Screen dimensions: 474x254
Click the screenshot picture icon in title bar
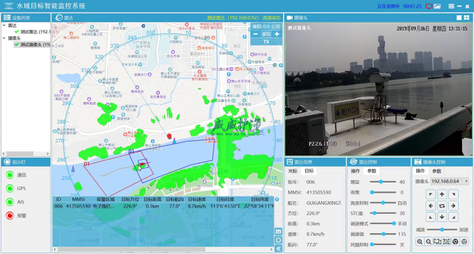pos(437,6)
